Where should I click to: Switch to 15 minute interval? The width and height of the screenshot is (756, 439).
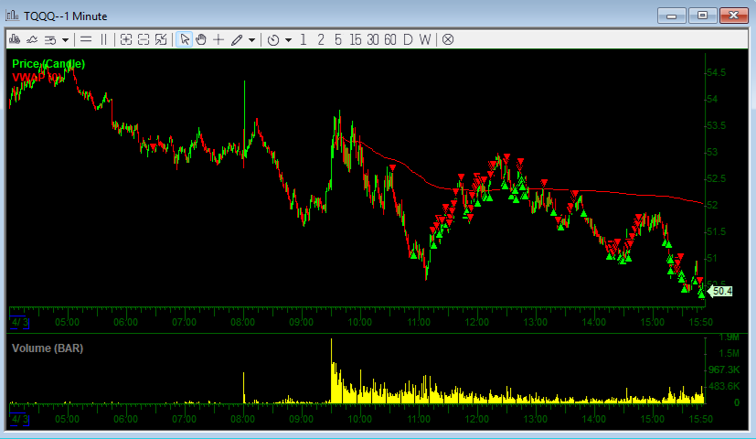click(356, 39)
